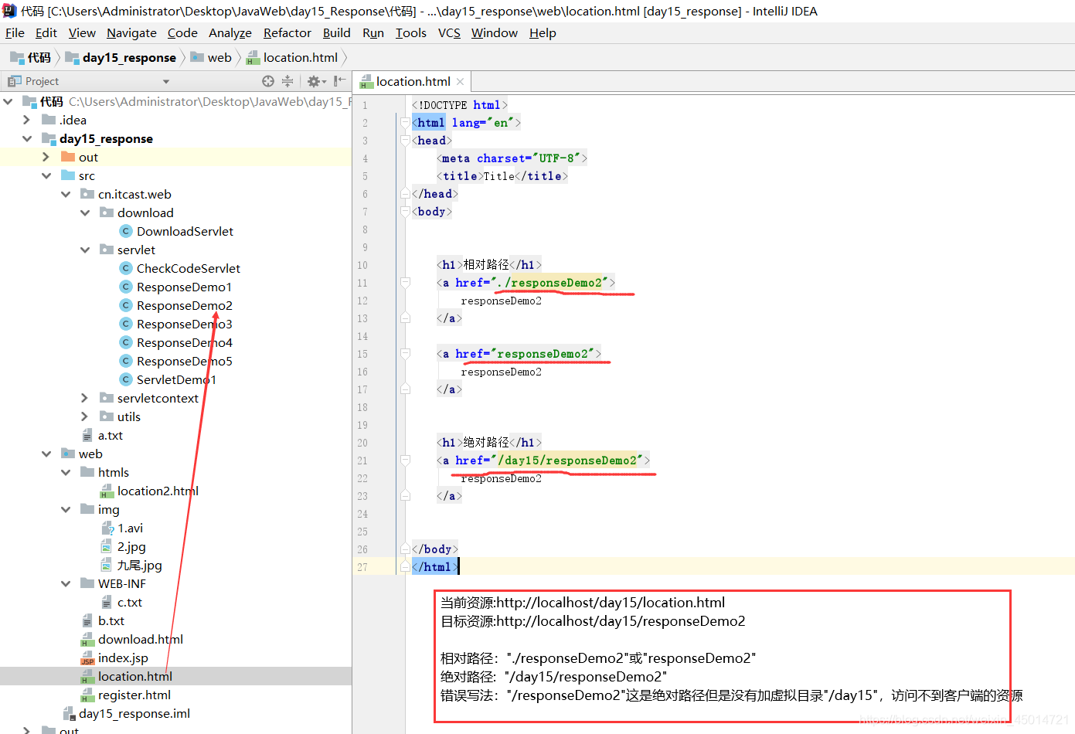This screenshot has width=1075, height=734.
Task: Collapse the img folder
Action: [x=66, y=509]
